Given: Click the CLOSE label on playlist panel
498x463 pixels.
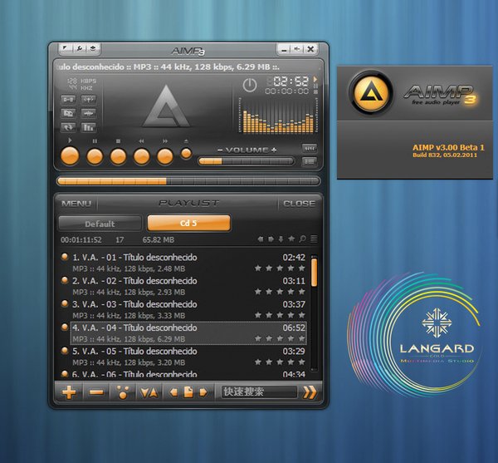Looking at the screenshot, I should point(299,204).
